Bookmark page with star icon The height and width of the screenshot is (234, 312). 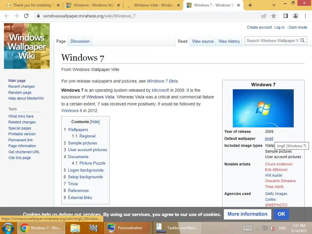click(x=274, y=16)
